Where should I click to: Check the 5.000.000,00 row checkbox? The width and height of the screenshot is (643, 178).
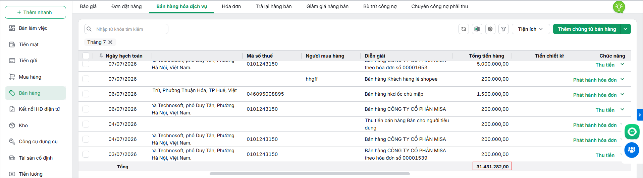[86, 64]
